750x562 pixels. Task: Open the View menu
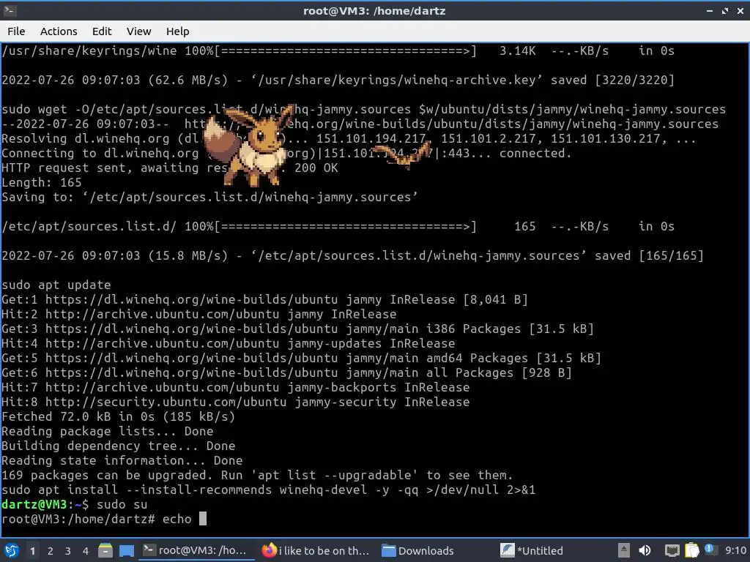138,31
